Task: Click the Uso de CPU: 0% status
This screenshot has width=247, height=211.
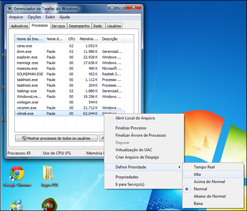Action: [57, 153]
